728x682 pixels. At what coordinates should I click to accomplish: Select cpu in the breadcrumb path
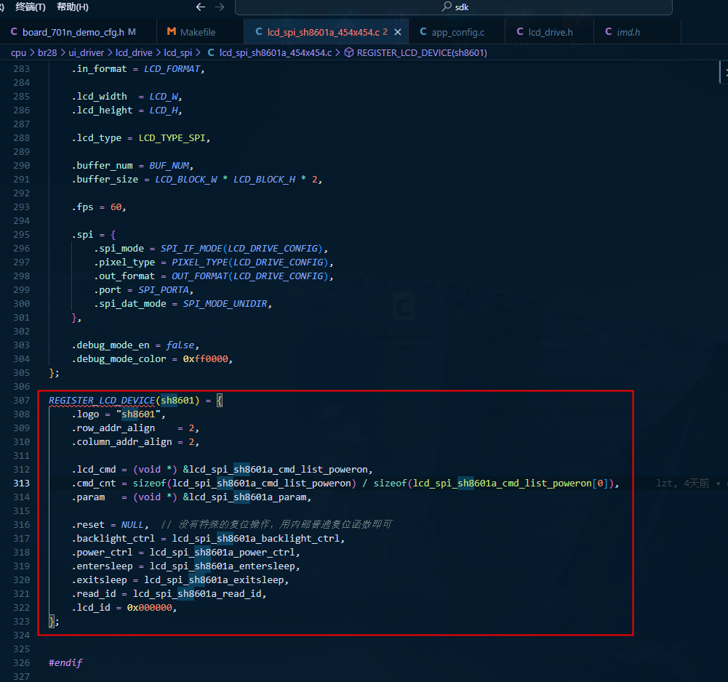[19, 52]
